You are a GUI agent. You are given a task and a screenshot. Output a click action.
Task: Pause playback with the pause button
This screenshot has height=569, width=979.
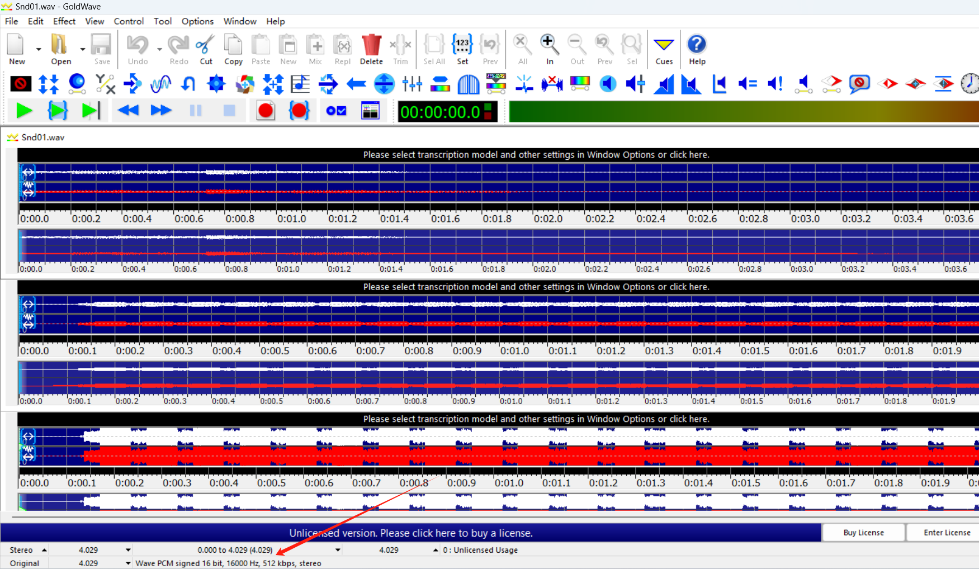(196, 111)
